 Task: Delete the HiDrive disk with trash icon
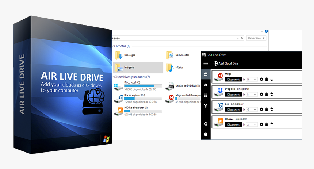(x=267, y=124)
